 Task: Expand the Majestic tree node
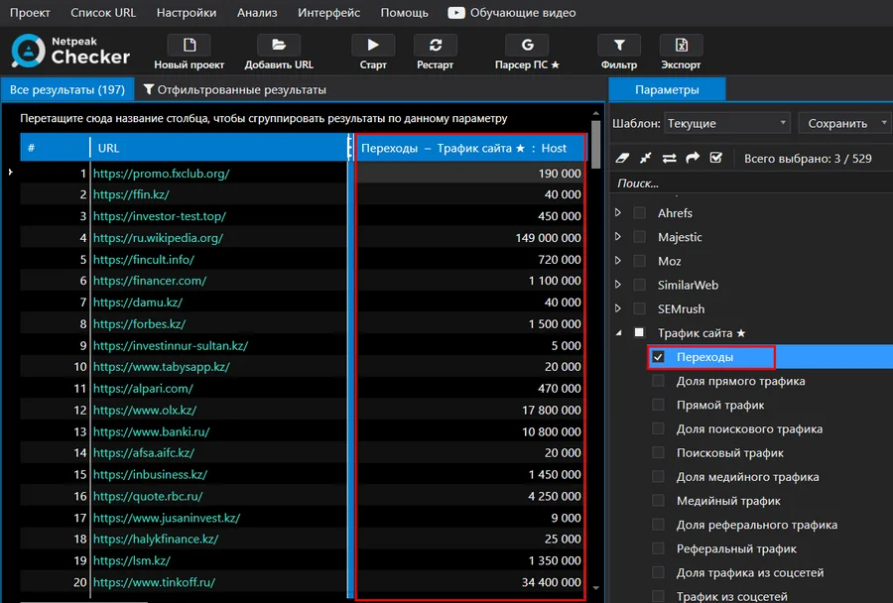pos(618,236)
